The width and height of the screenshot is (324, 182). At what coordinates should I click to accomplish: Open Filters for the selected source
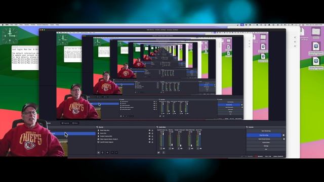75,123
